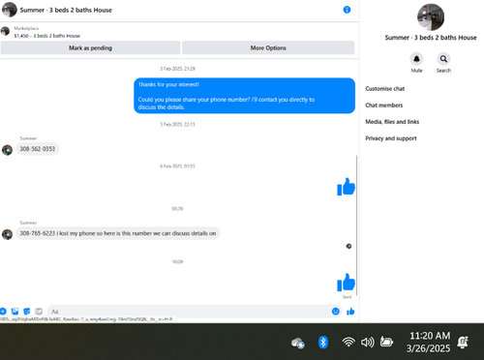Click the small seen-by avatar indicator
The width and height of the screenshot is (484, 360).
point(348,246)
